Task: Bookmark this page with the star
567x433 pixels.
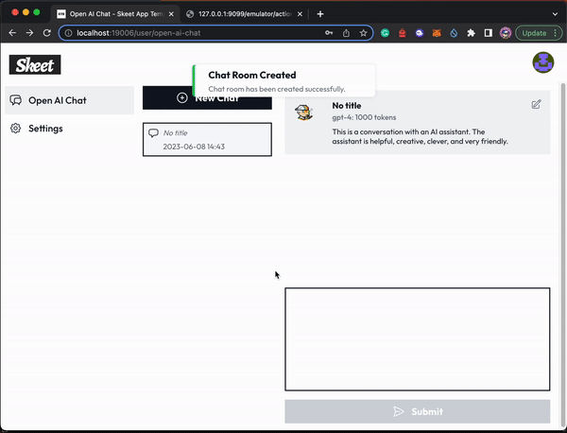Action: pyautogui.click(x=364, y=33)
